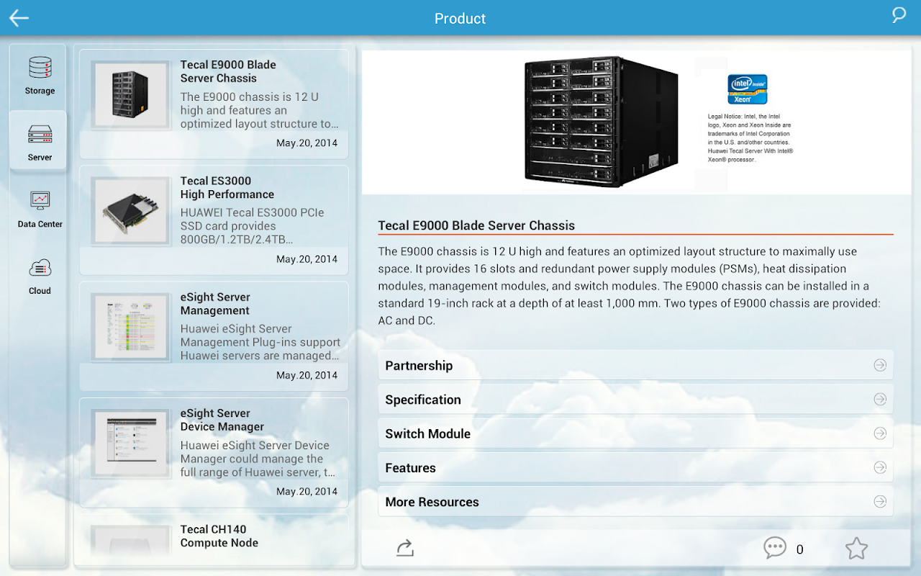Tap the share icon below details
Image resolution: width=921 pixels, height=576 pixels.
pyautogui.click(x=405, y=549)
